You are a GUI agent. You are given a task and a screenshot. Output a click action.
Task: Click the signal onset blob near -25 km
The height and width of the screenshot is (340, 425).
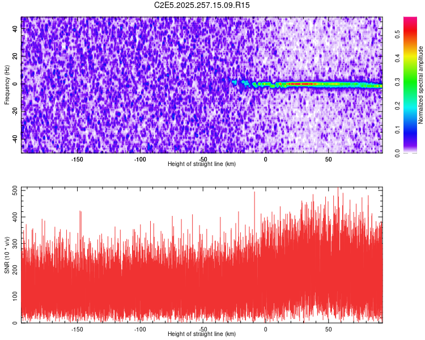point(234,82)
